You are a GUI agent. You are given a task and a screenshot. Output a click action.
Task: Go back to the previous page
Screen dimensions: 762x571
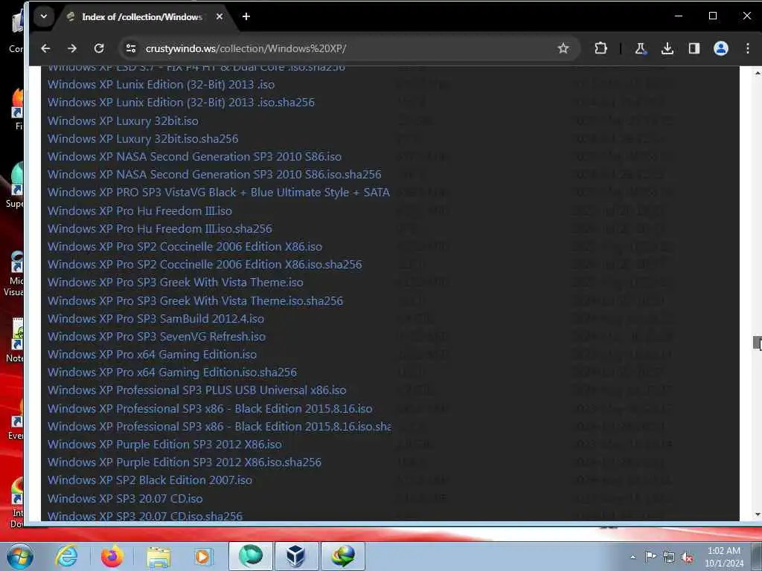click(45, 48)
